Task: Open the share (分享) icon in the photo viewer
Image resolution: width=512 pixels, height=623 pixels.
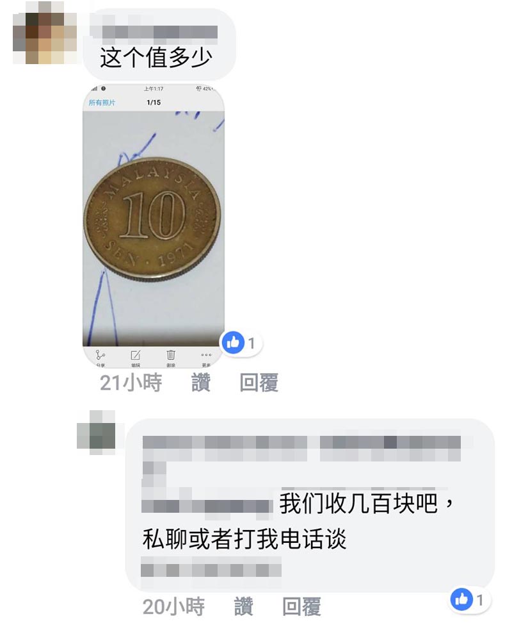Action: tap(100, 354)
